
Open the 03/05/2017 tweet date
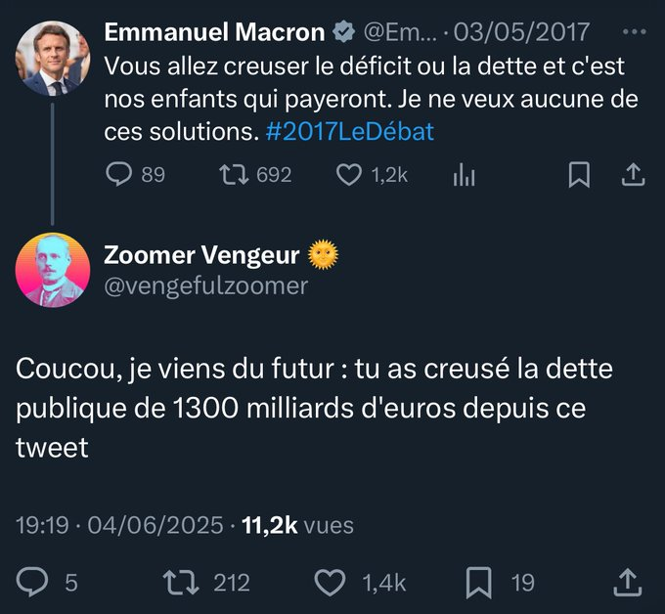[x=521, y=32]
